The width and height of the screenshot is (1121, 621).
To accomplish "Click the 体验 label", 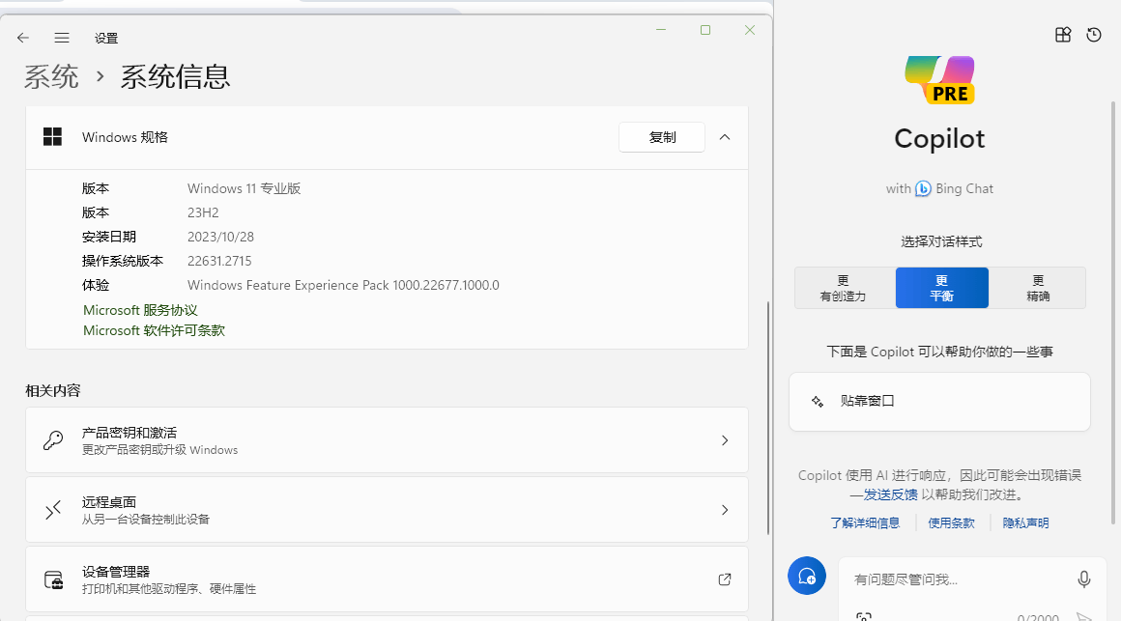I will [x=95, y=285].
